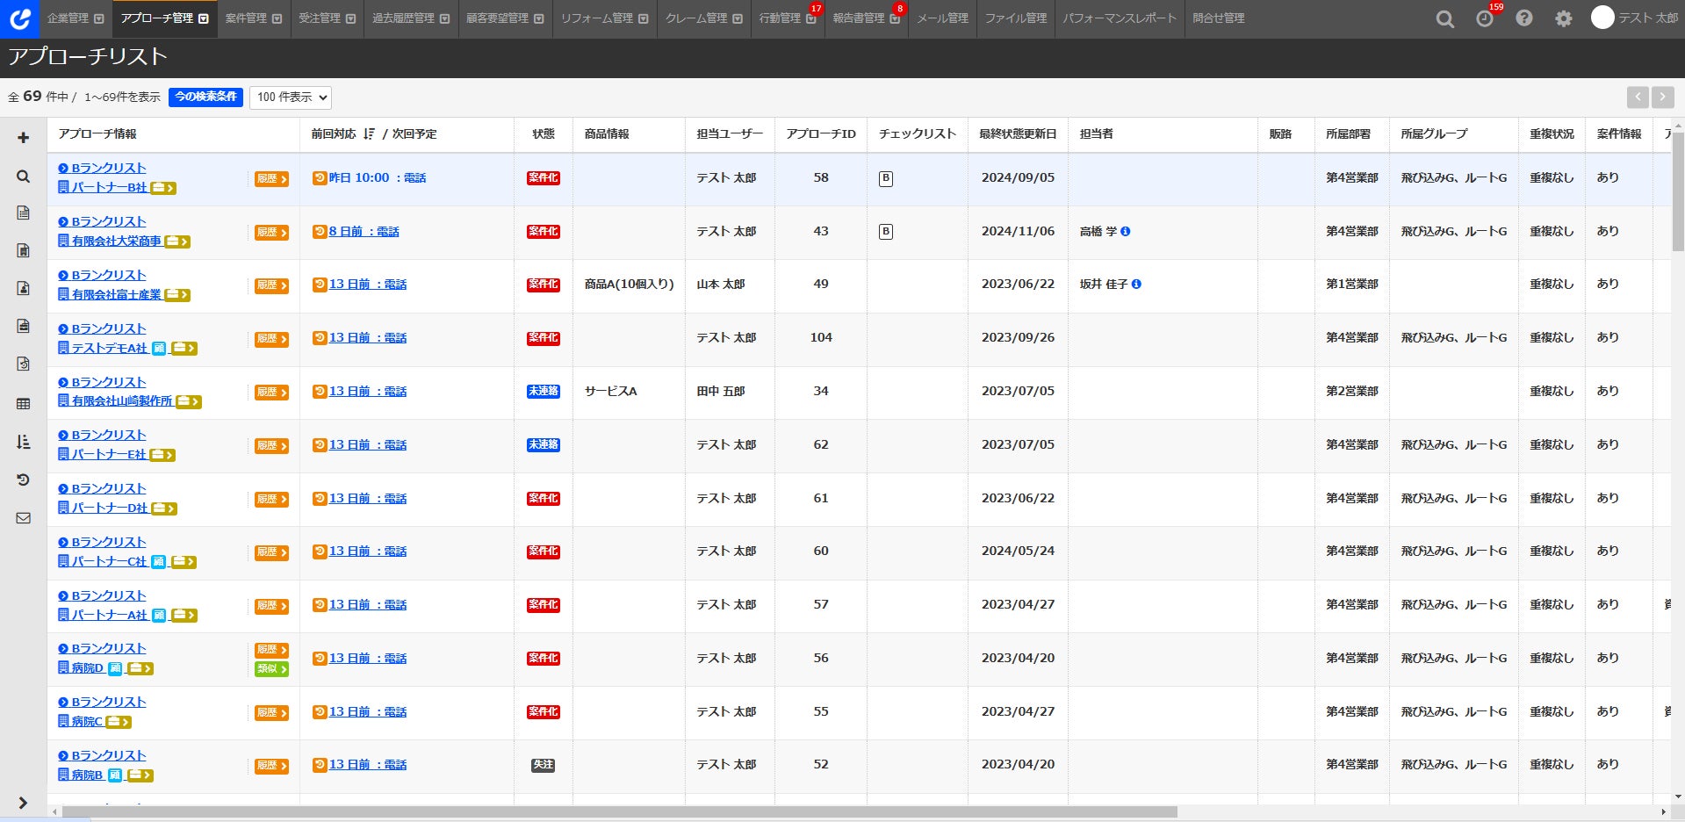
Task: Click the envelope mail icon in the left sidebar
Action: (24, 518)
